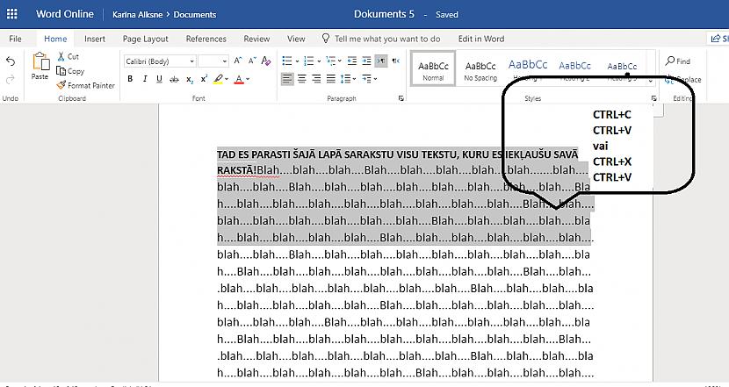Justify the text
729x387 pixels.
(x=330, y=79)
